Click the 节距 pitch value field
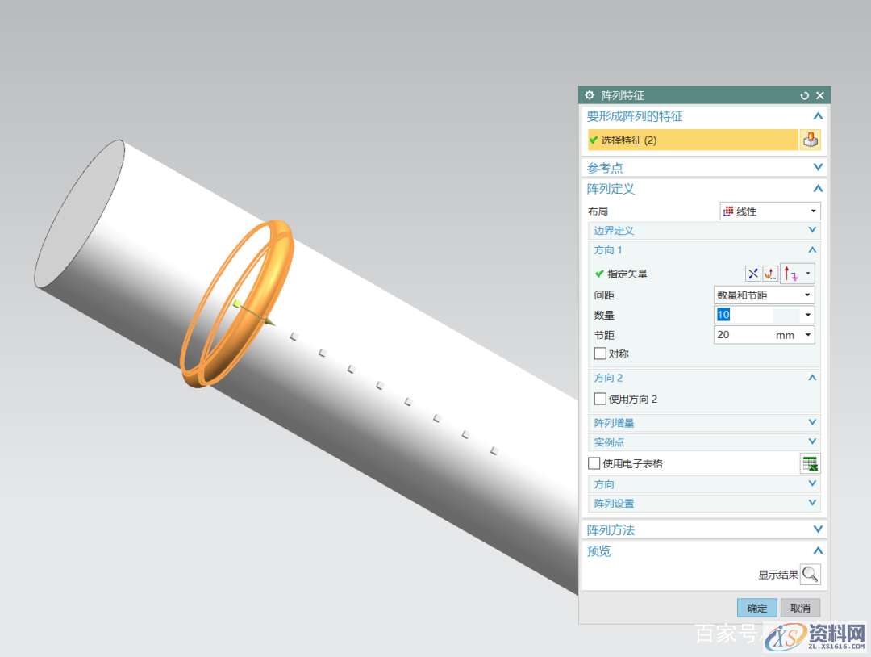871x657 pixels. [x=742, y=335]
